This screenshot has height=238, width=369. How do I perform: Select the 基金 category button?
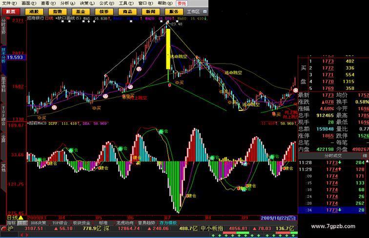pyautogui.click(x=81, y=12)
